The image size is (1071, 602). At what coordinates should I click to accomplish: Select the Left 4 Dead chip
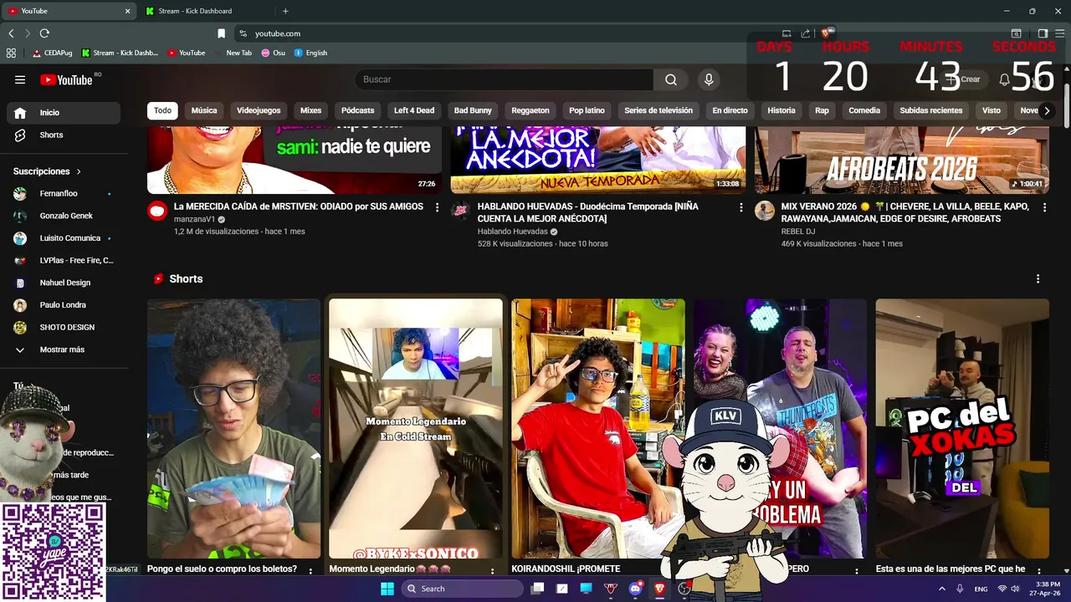coord(414,110)
